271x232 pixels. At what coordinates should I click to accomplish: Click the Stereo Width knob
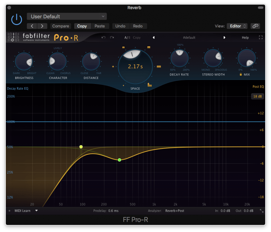pyautogui.click(x=213, y=58)
